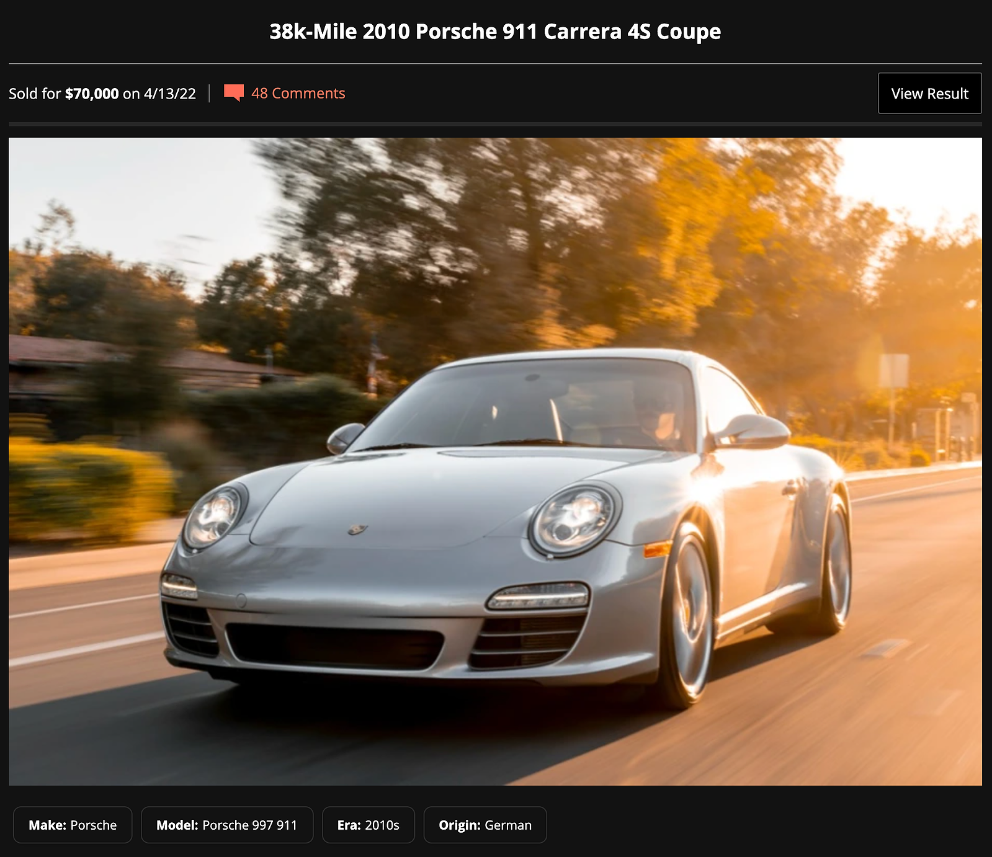Click the listing title 38k-Mile 2010 Porsche 911
Image resolution: width=992 pixels, height=857 pixels.
[495, 32]
